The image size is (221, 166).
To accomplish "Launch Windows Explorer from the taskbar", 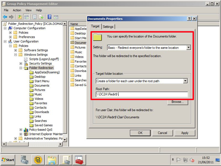I will pos(52,160).
